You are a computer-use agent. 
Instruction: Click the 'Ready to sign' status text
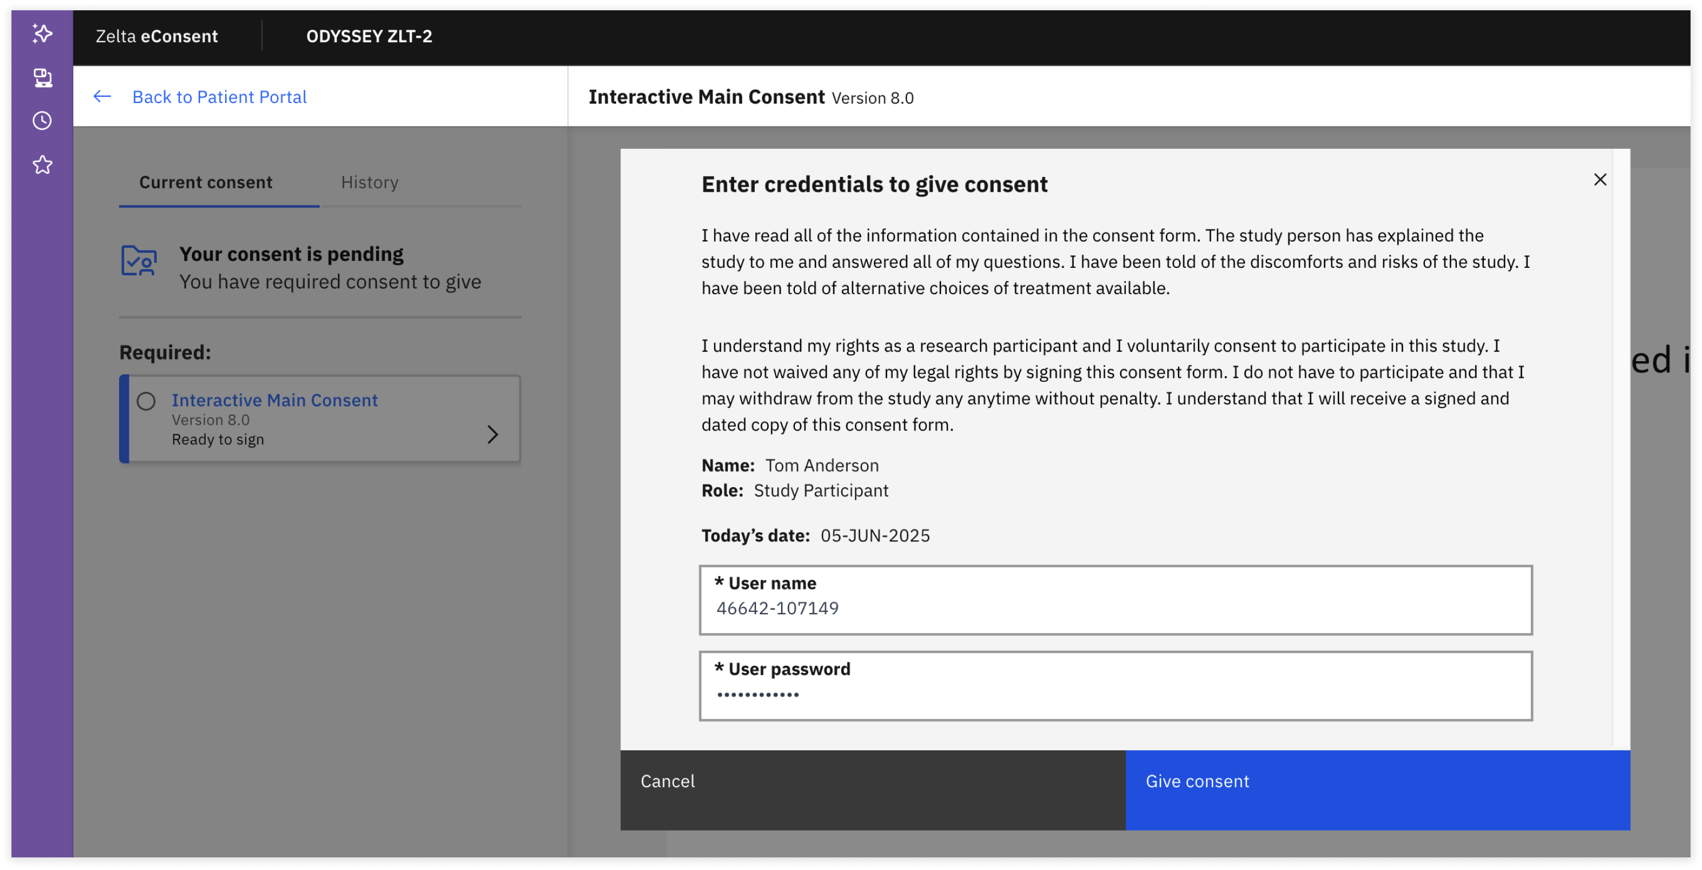click(218, 440)
